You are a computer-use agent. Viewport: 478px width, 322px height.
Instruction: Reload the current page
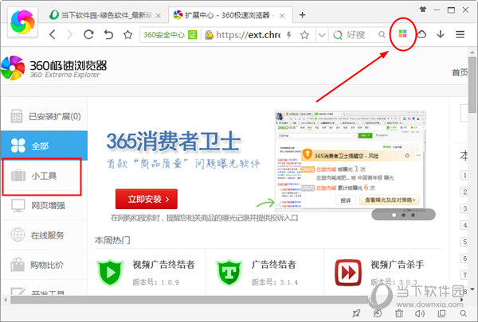(88, 35)
